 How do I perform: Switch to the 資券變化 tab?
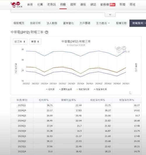[68, 23]
